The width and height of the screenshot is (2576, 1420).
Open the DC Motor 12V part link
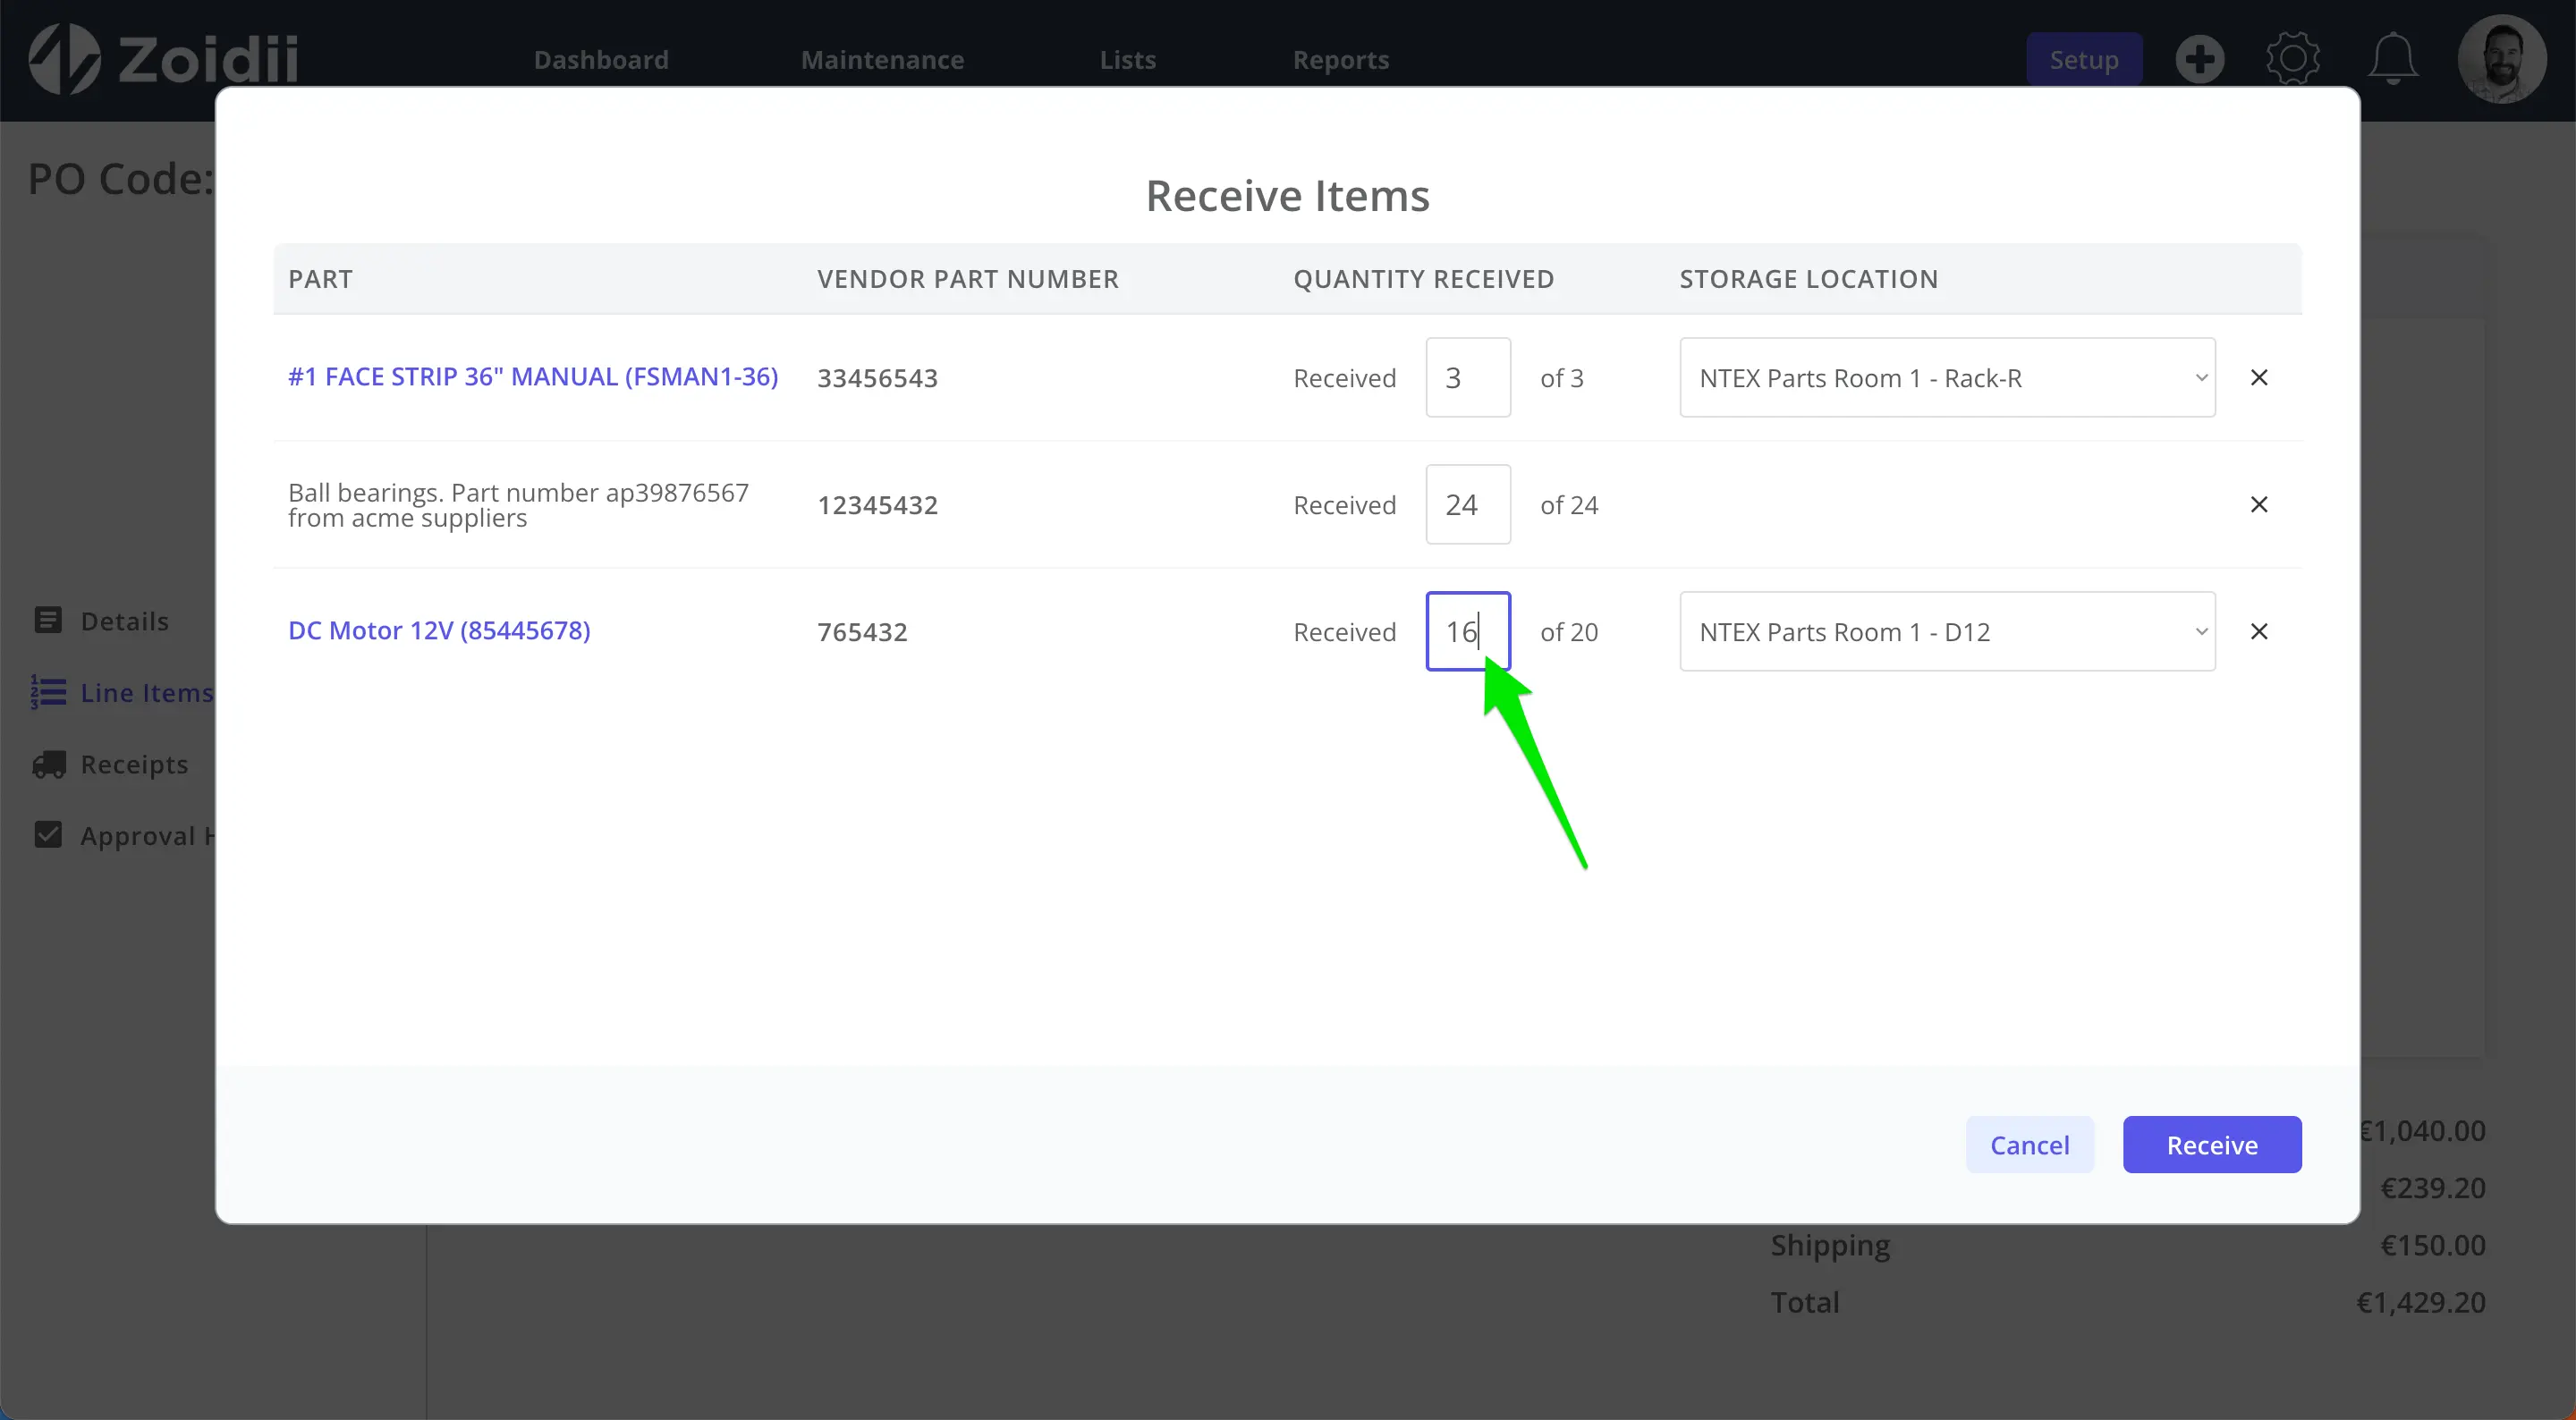[x=439, y=631]
